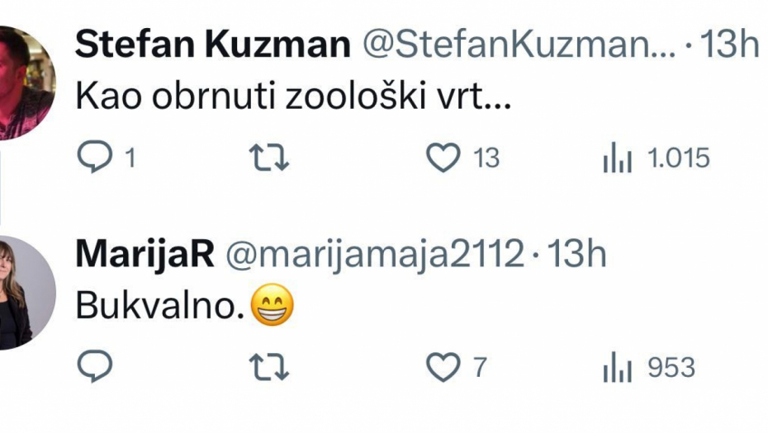Retweet Stefan Kuzman's zoološki vrt tweet
The height and width of the screenshot is (433, 768).
point(269,158)
